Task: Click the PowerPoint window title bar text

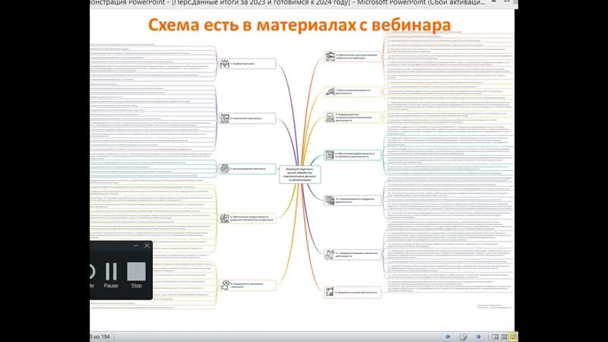Action: click(287, 3)
